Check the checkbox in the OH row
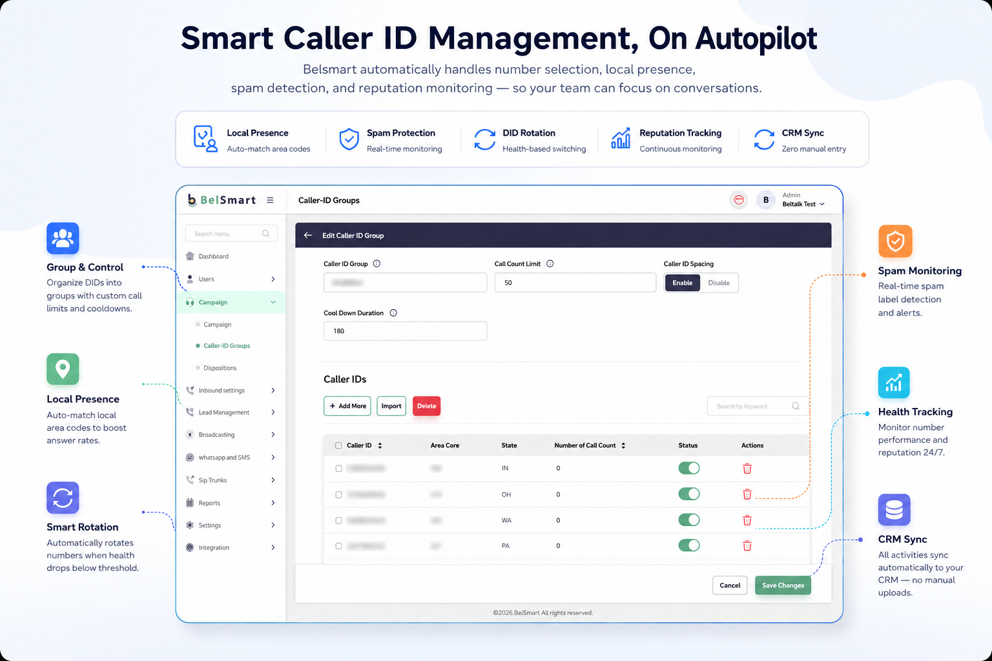Screen dimensions: 992x661 coord(338,494)
